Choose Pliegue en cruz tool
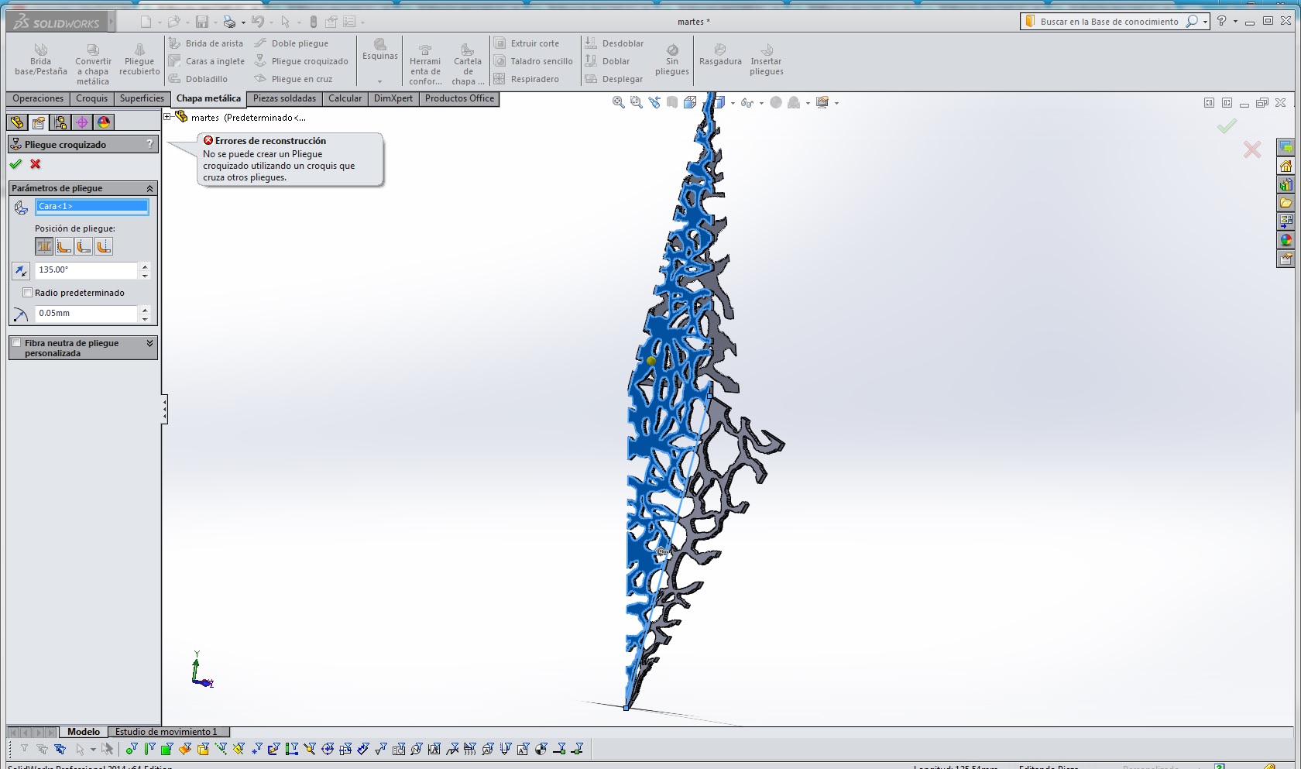This screenshot has height=769, width=1301. pyautogui.click(x=293, y=79)
